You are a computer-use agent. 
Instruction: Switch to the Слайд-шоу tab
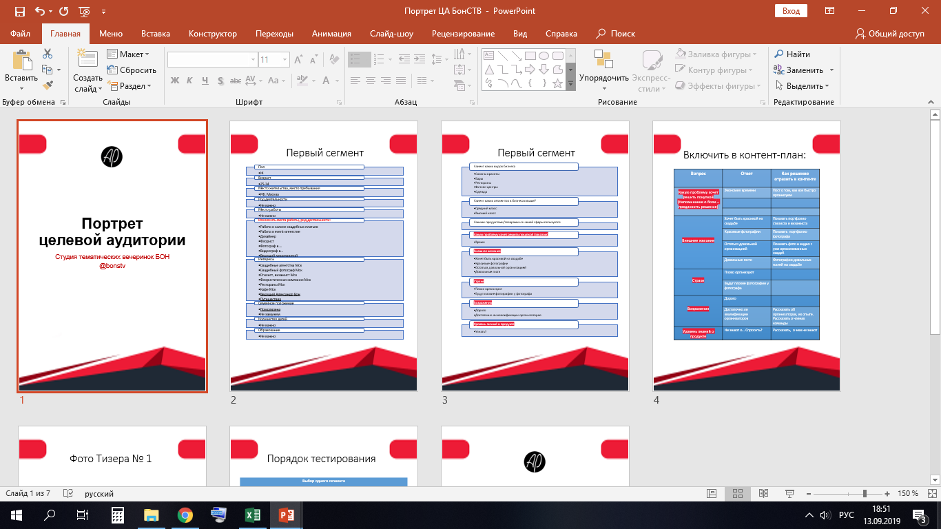coord(391,34)
